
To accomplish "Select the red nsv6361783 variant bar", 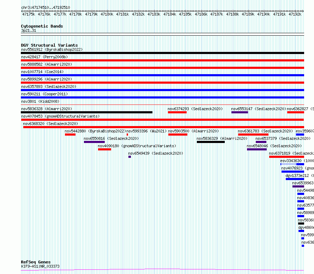I will pyautogui.click(x=253, y=135).
